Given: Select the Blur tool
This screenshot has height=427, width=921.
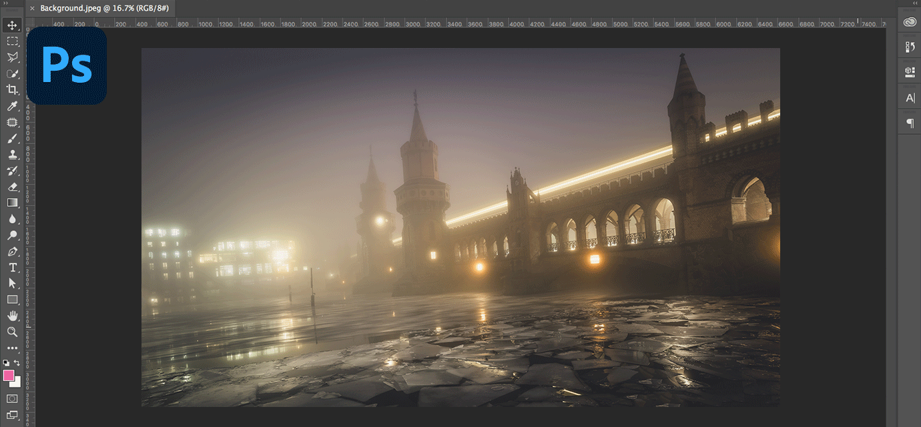Looking at the screenshot, I should point(12,219).
